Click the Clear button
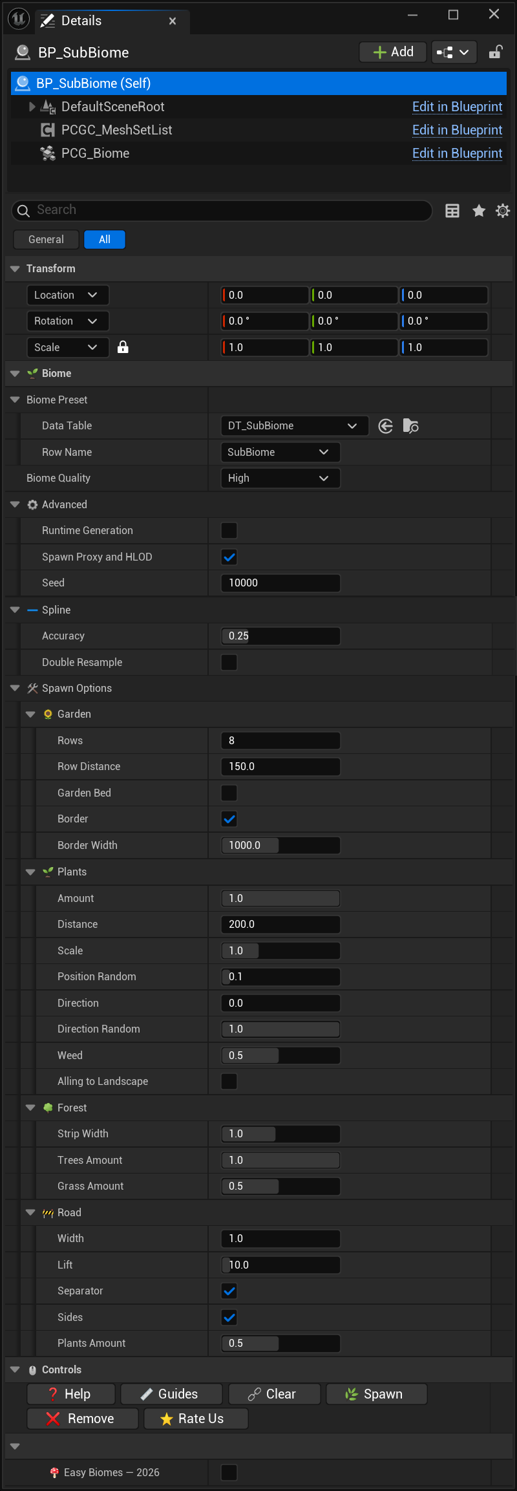 275,1394
